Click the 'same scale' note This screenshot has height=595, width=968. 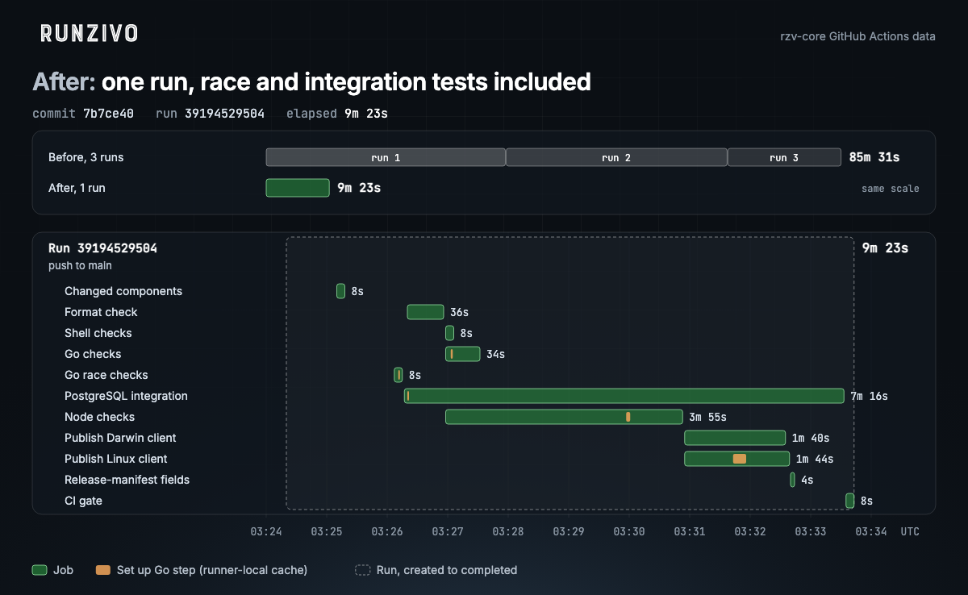click(890, 189)
